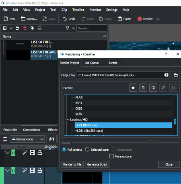Collapse the V2 track chevron
This screenshot has height=184, width=181.
click(x=8, y=153)
